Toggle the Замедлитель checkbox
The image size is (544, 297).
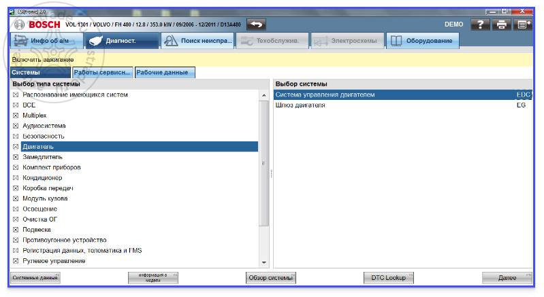[16, 157]
